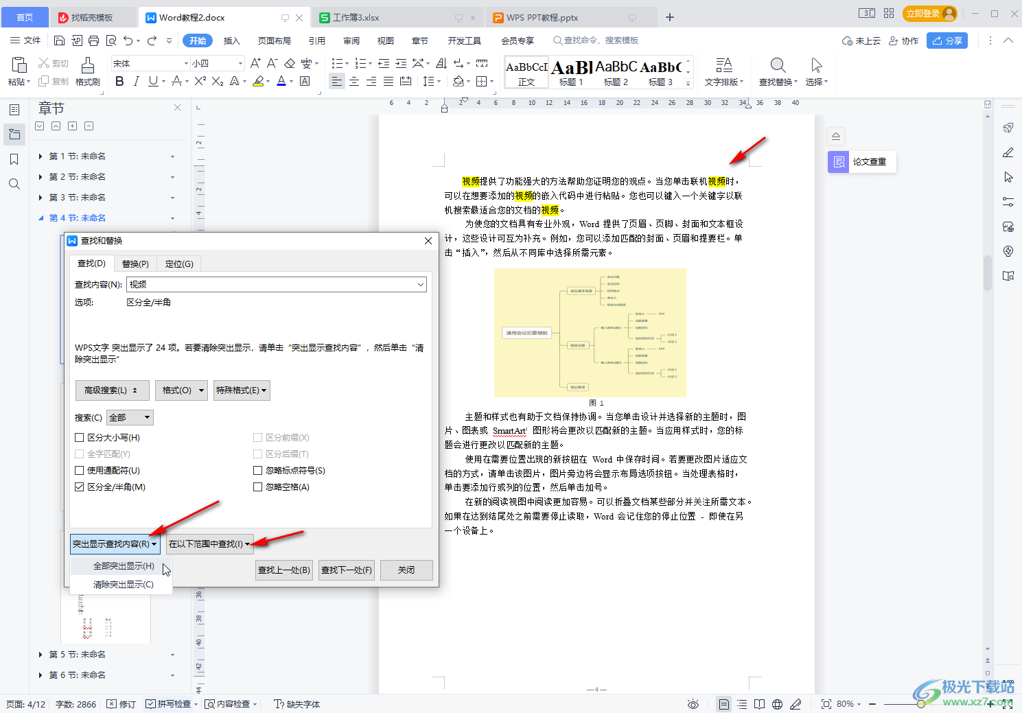Toggle Italic formatting
The image size is (1022, 713).
click(136, 82)
